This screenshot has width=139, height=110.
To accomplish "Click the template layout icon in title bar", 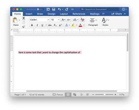I will pyautogui.click(x=48, y=9).
